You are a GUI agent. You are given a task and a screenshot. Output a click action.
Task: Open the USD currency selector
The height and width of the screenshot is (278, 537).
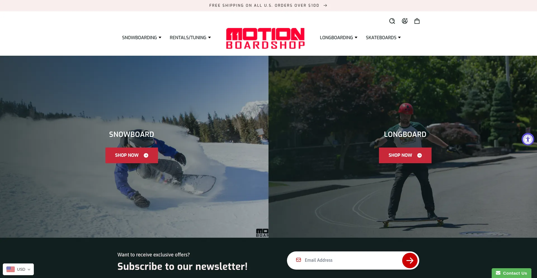18,269
